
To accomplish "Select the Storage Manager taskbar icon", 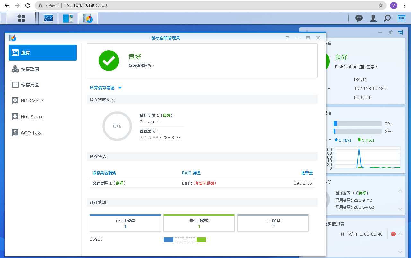I will pos(88,18).
